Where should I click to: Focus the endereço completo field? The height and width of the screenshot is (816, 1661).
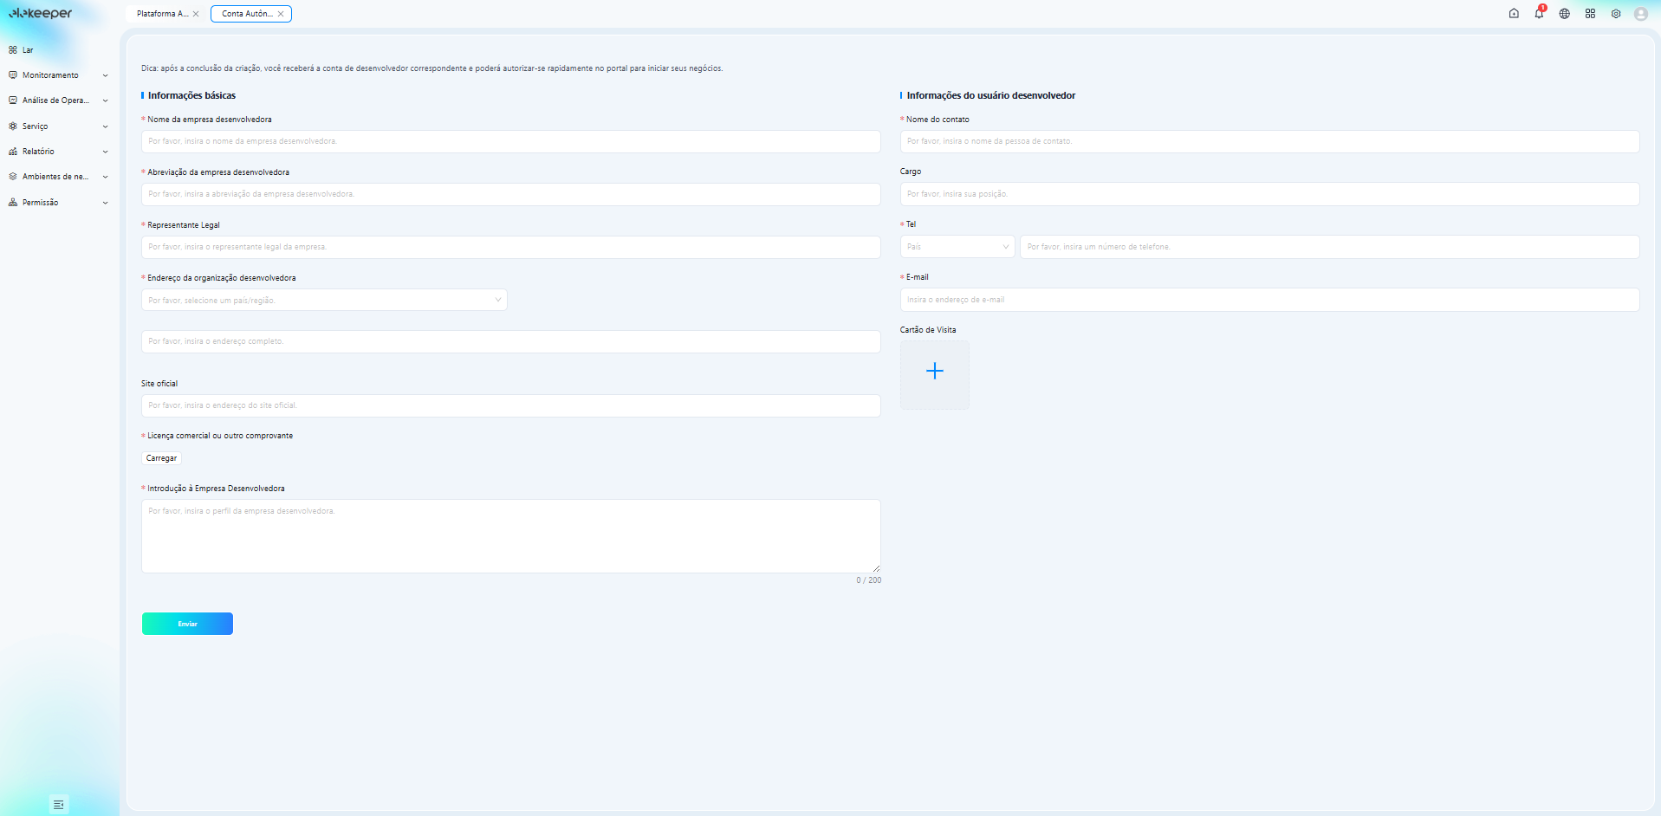click(x=511, y=341)
